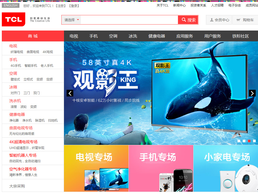The image size is (258, 194).
Task: Jump to the fourth banner slide dot
Action: point(254,141)
